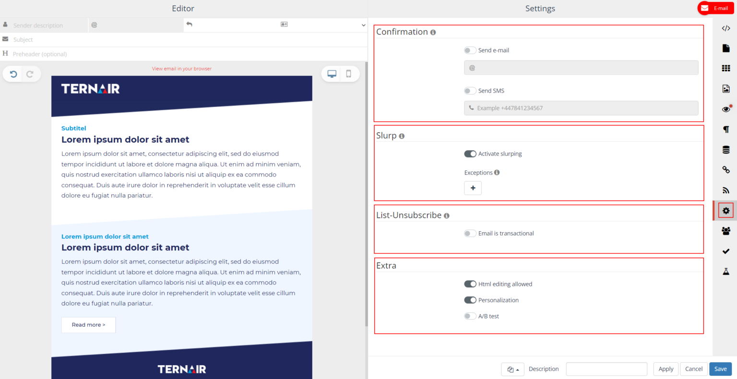Click the info icon beside Exceptions
737x379 pixels.
(x=497, y=173)
